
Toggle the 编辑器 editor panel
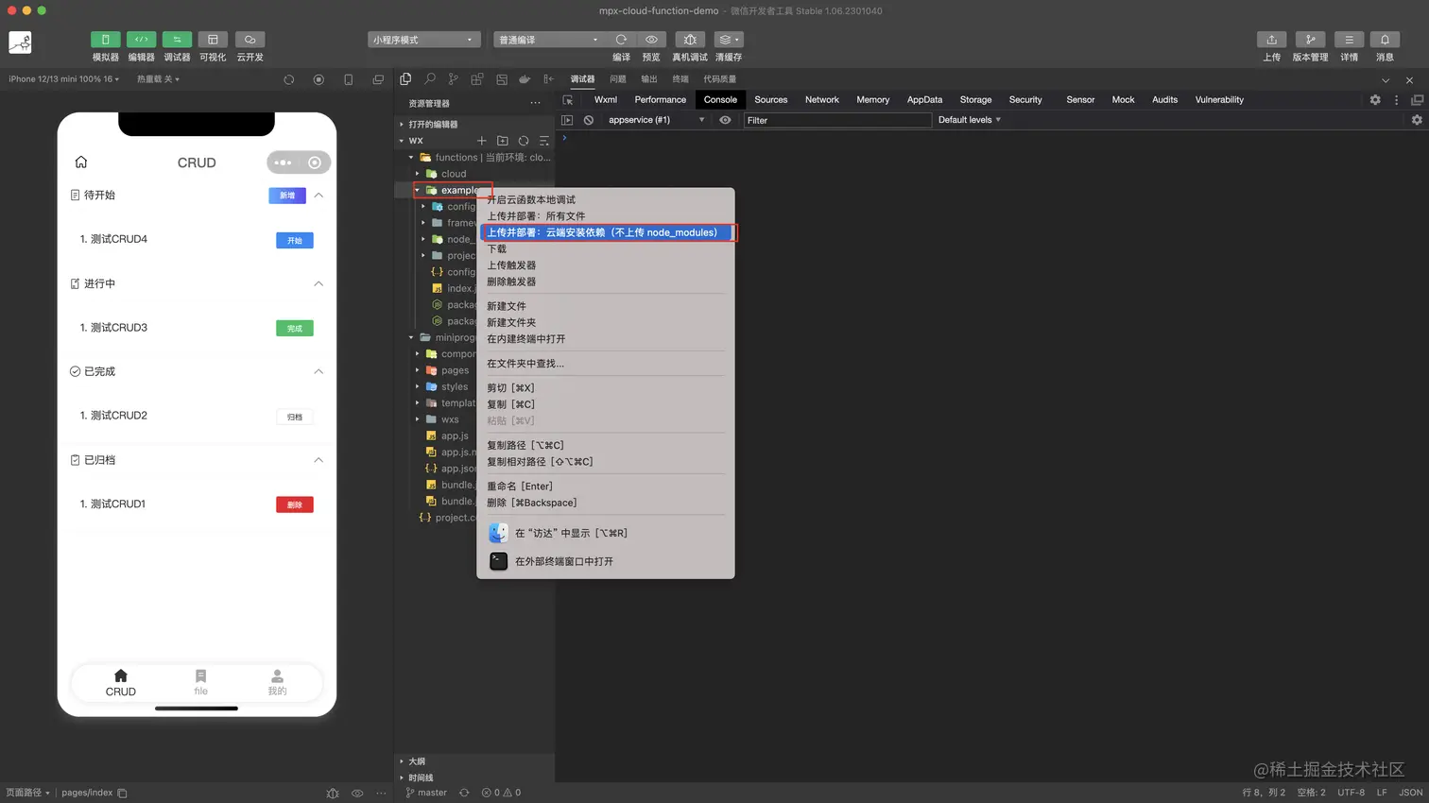(141, 40)
